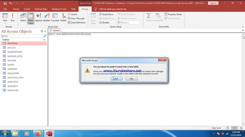Viewport: 245px width, 137px height.
Task: Expand the View button dropdown arrow
Action: 5,23
